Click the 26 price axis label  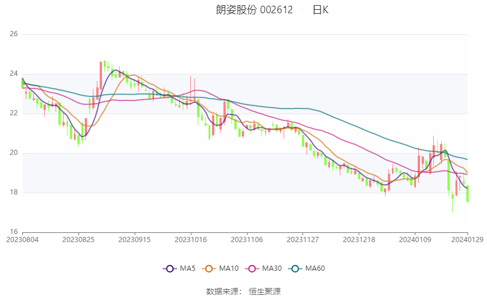click(x=14, y=34)
